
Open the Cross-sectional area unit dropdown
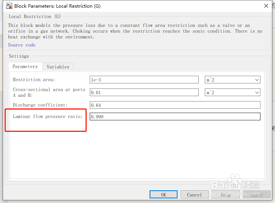click(232, 92)
